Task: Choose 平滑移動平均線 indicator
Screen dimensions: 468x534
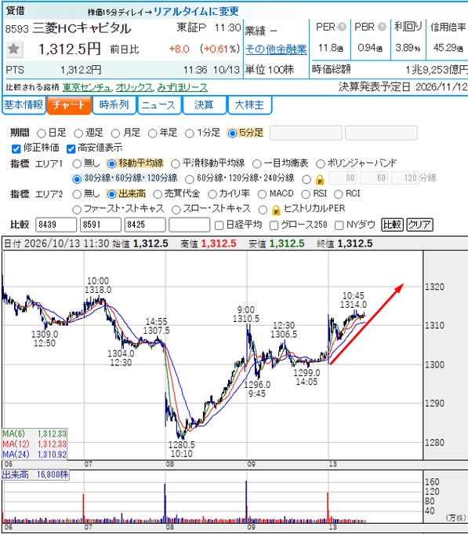Action: coord(176,164)
